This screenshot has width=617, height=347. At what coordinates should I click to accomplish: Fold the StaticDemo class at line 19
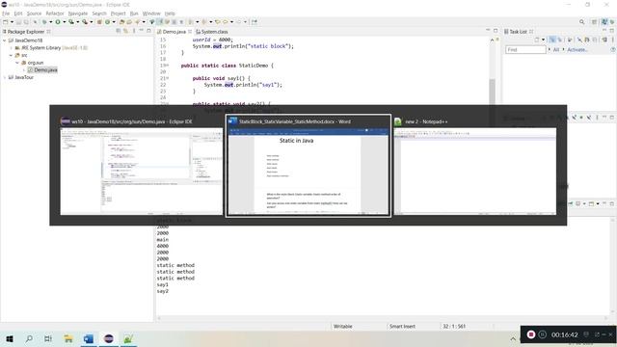(168, 66)
